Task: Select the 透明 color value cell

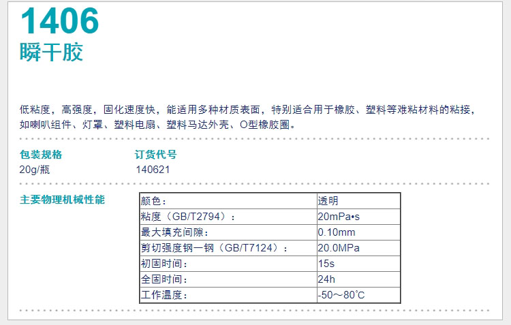Action: [x=328, y=201]
